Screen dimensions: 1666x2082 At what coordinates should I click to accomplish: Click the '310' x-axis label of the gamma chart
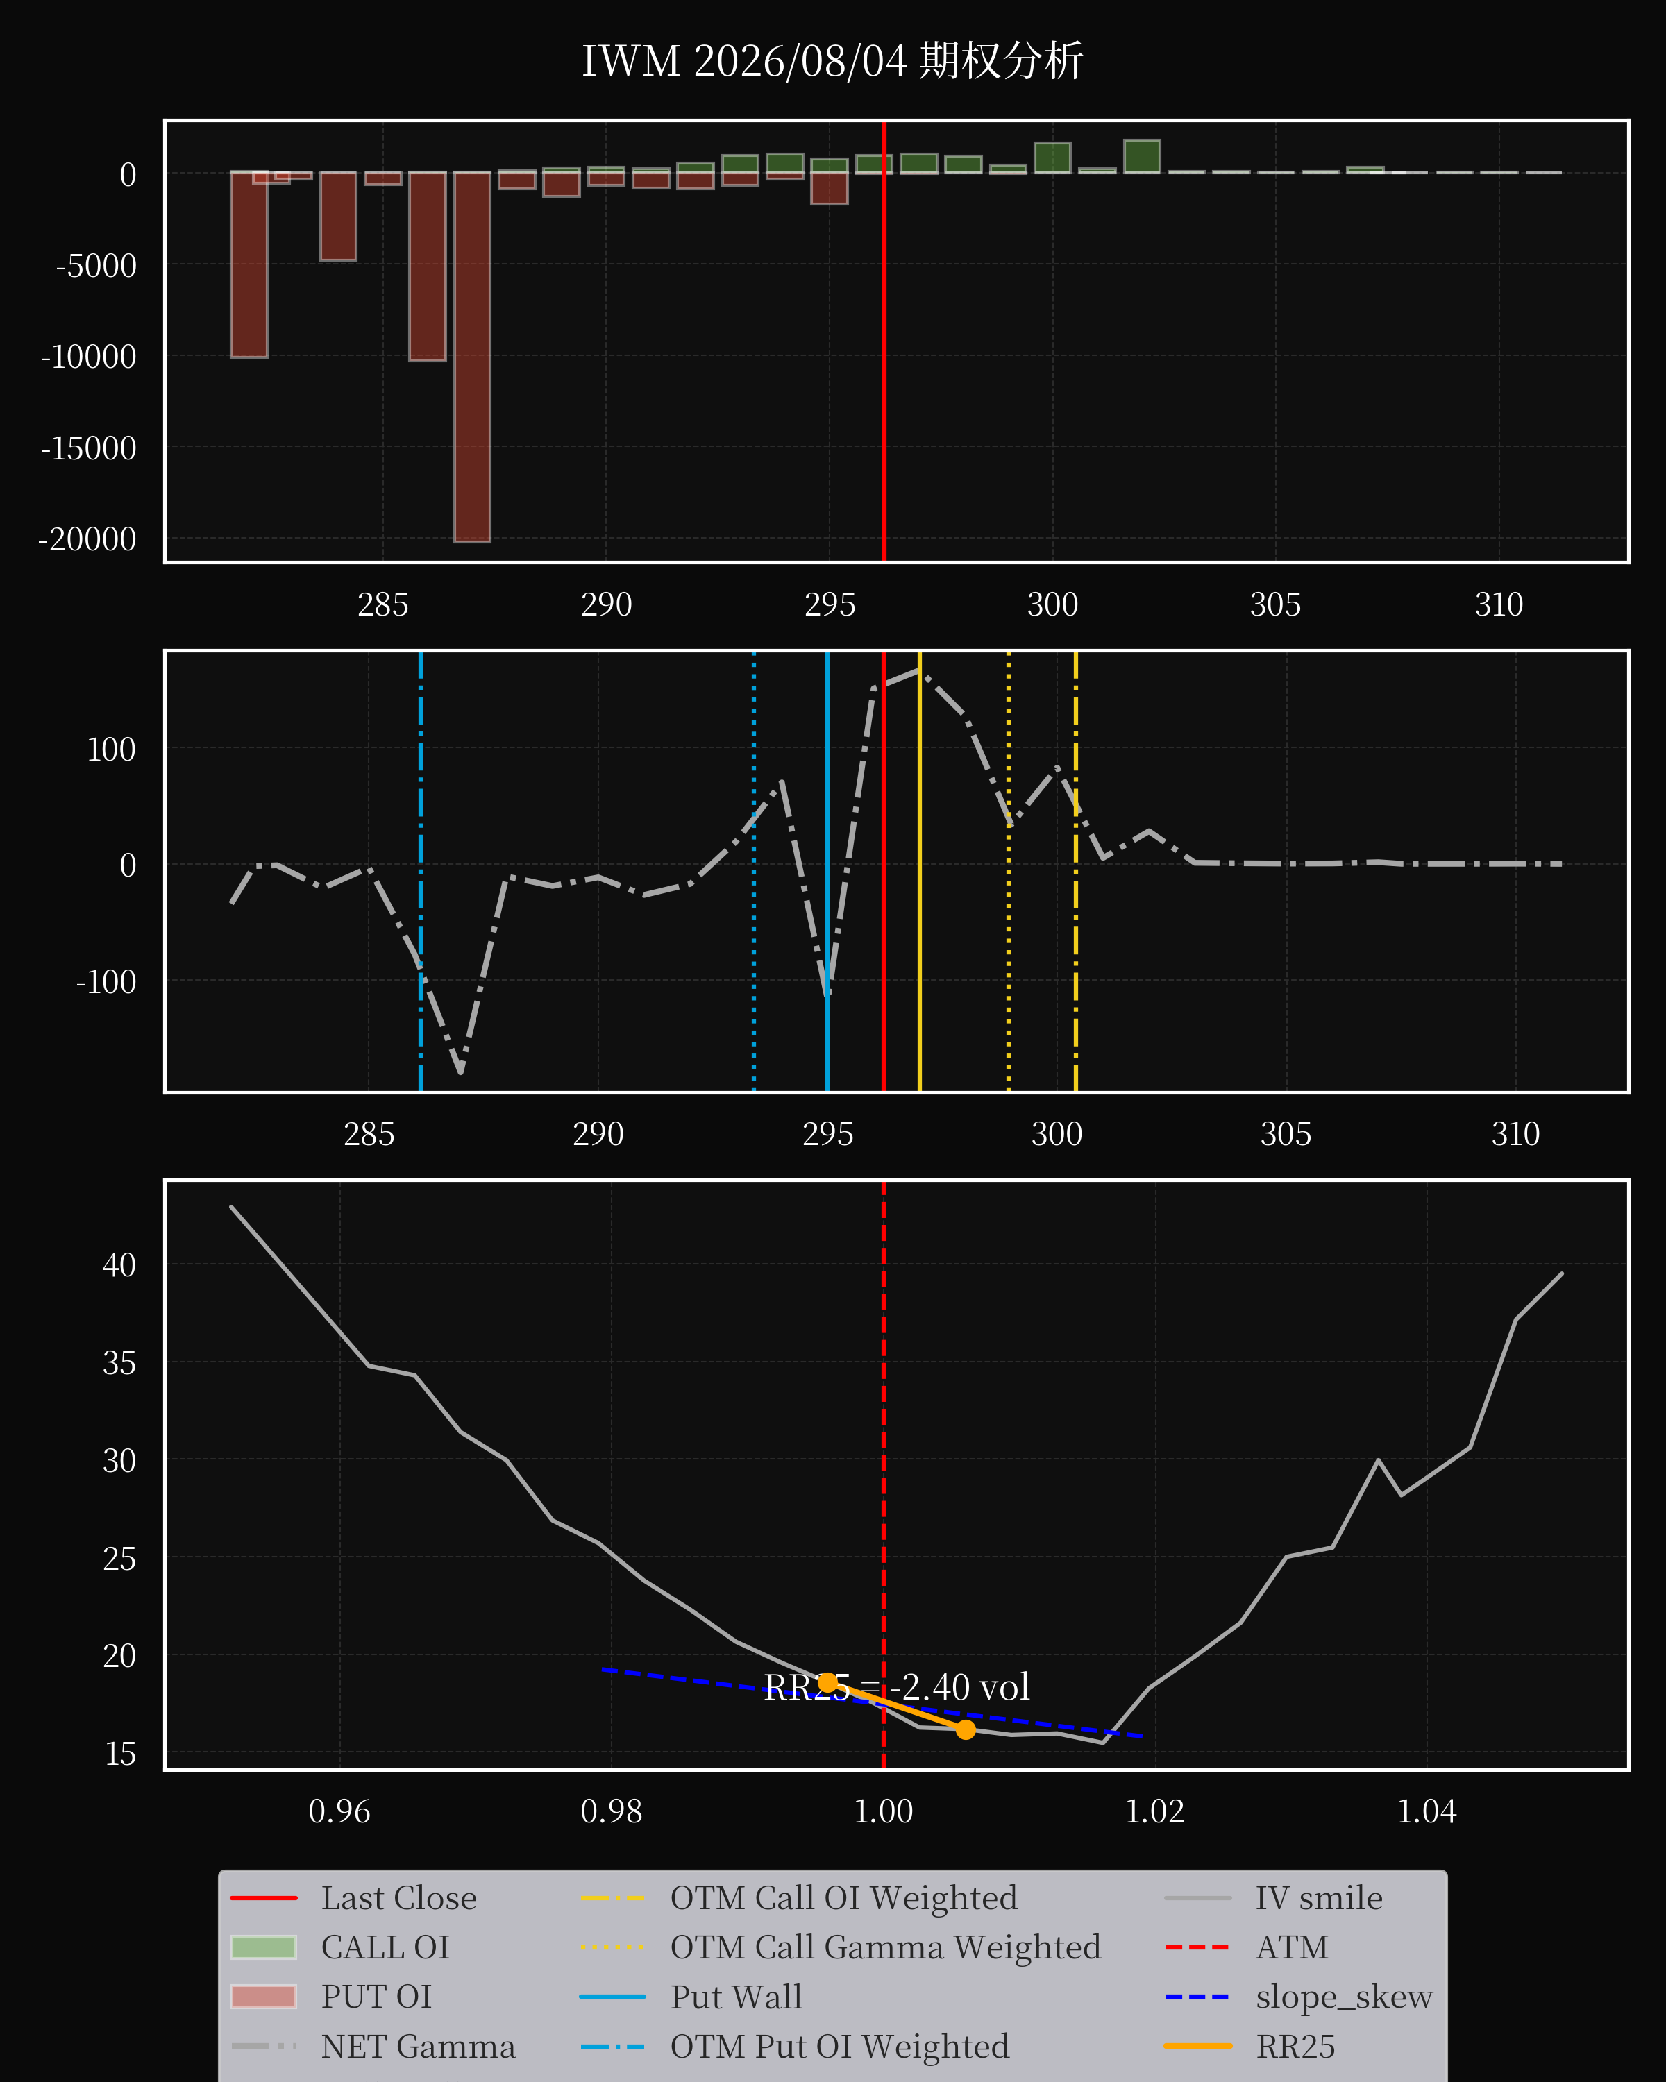[1515, 1134]
